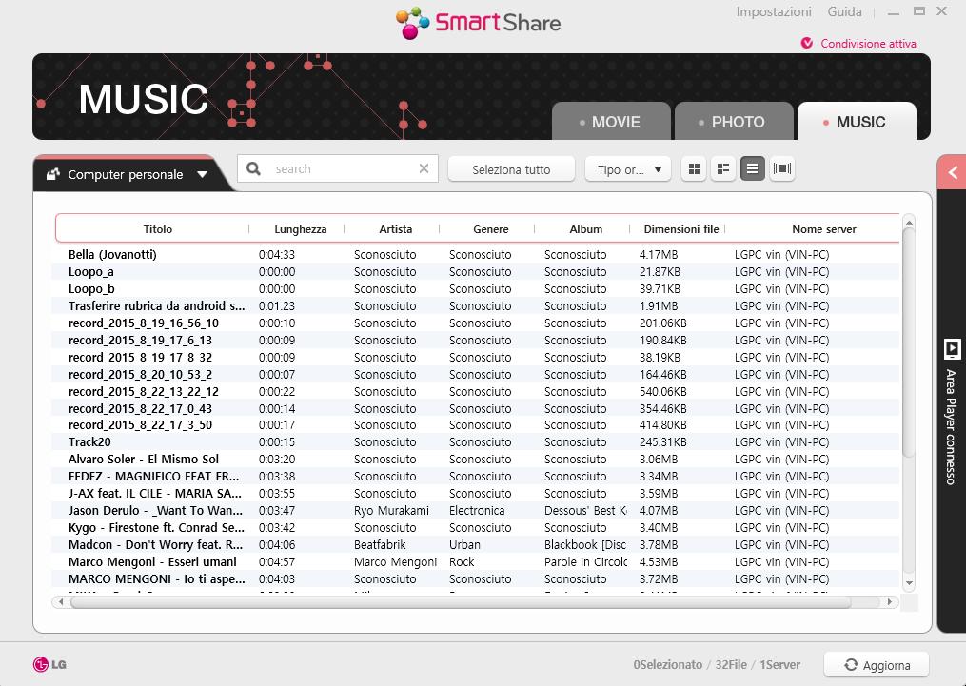Select record_2015_8_22_17_0_43 recording
The image size is (966, 686).
coord(476,409)
